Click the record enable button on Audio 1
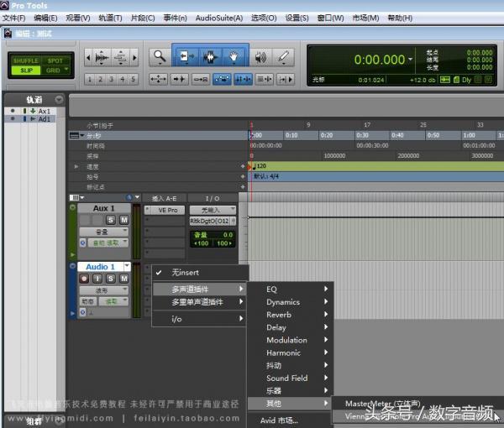The width and height of the screenshot is (504, 428). point(84,279)
